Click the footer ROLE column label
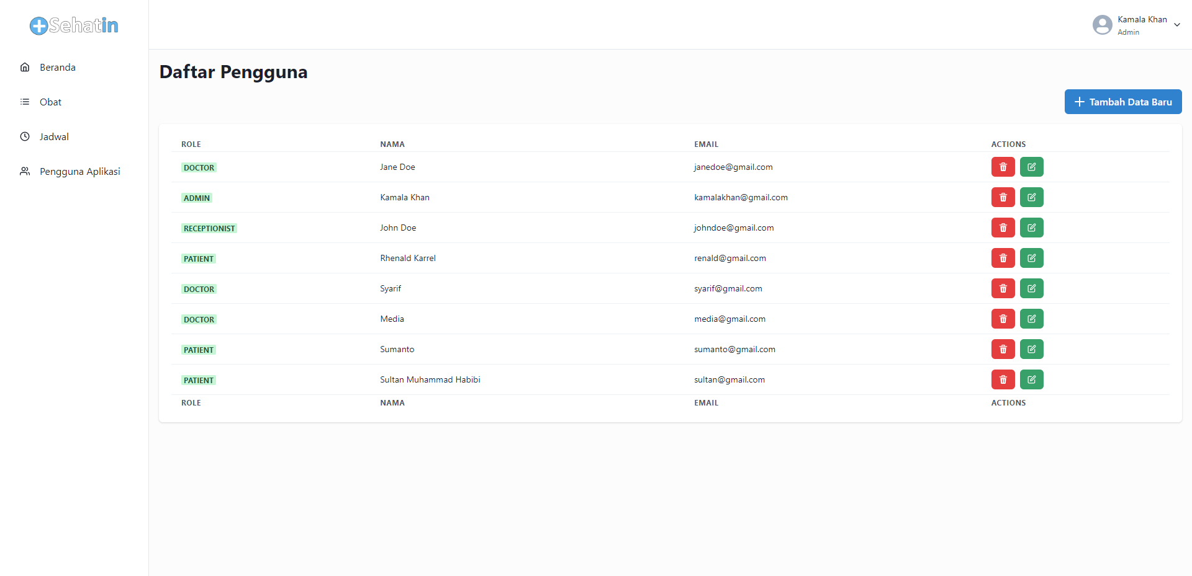This screenshot has width=1192, height=576. coord(191,402)
